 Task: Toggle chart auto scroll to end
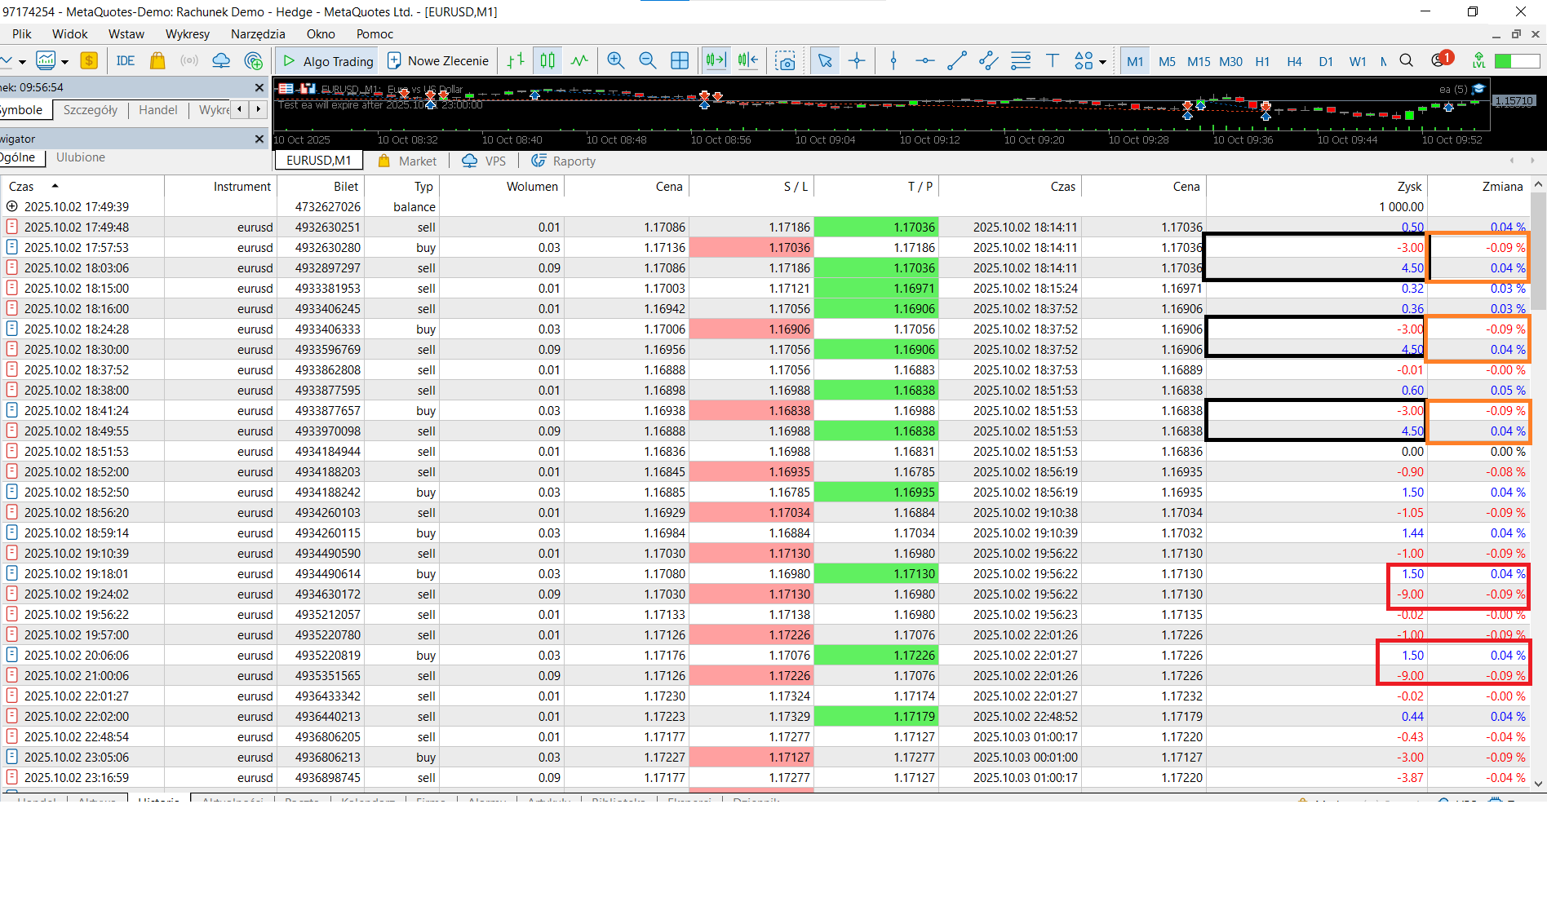point(716,61)
